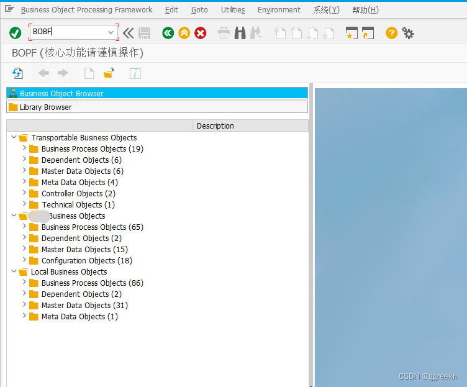Click the Create New Session icon
The width and height of the screenshot is (467, 387).
coord(351,33)
